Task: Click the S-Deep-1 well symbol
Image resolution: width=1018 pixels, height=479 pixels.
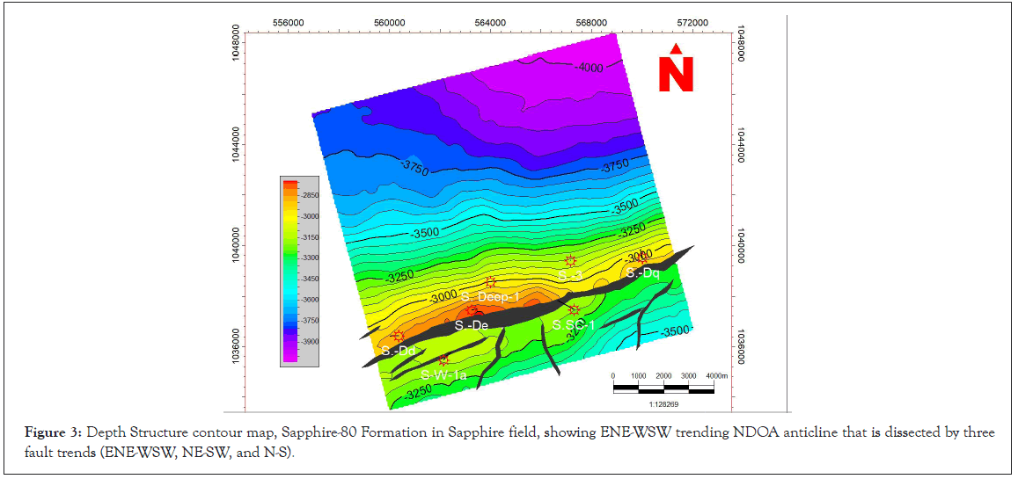Action: tap(491, 282)
